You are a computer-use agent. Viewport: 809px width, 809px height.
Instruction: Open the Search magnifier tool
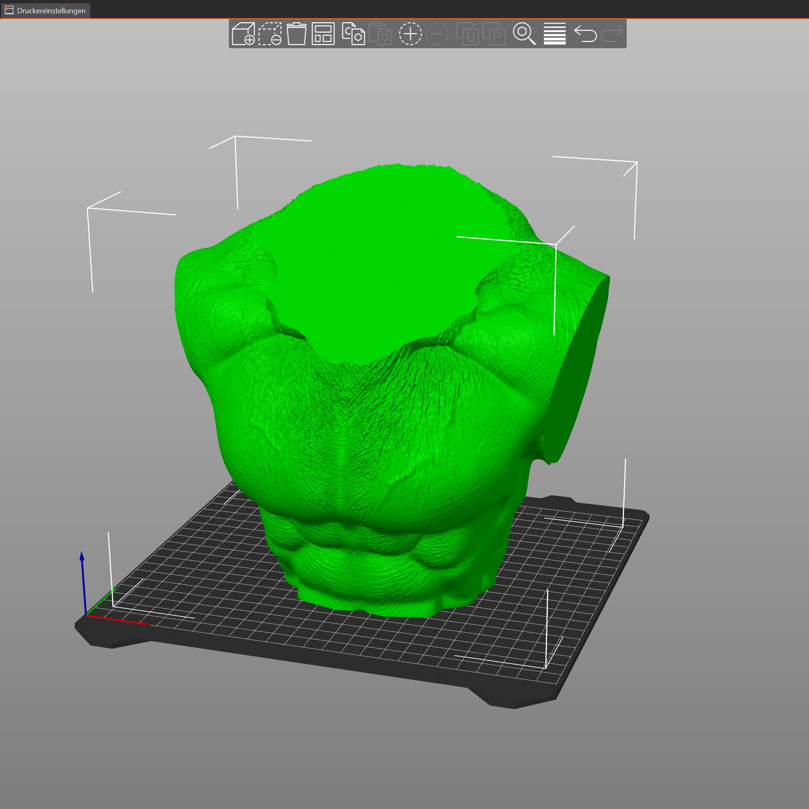[524, 34]
